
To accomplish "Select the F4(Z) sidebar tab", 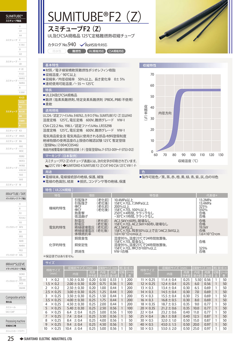I will point(22,102).
